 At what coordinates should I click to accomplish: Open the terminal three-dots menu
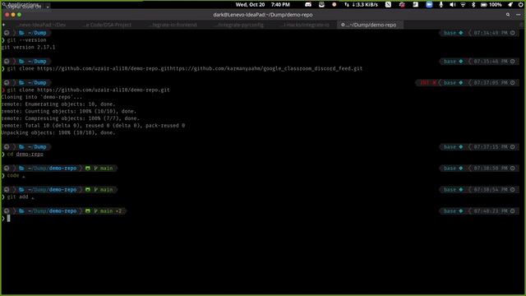(x=519, y=15)
